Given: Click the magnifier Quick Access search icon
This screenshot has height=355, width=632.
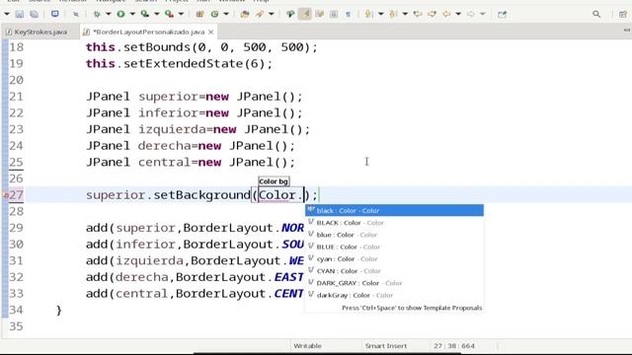Looking at the screenshot, I should tap(596, 14).
